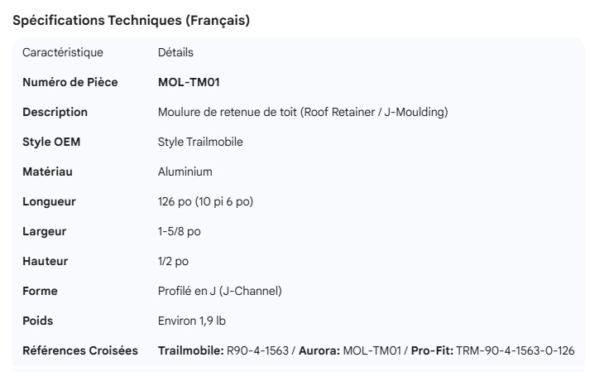Select the Hauteur row label

pyautogui.click(x=46, y=261)
